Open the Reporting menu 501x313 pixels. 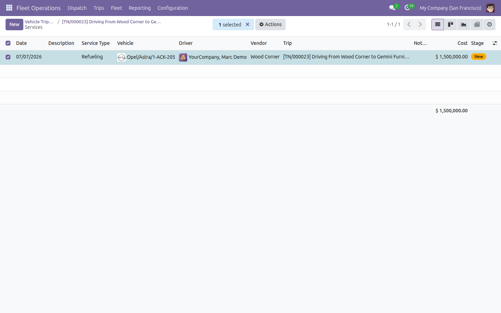(x=140, y=8)
